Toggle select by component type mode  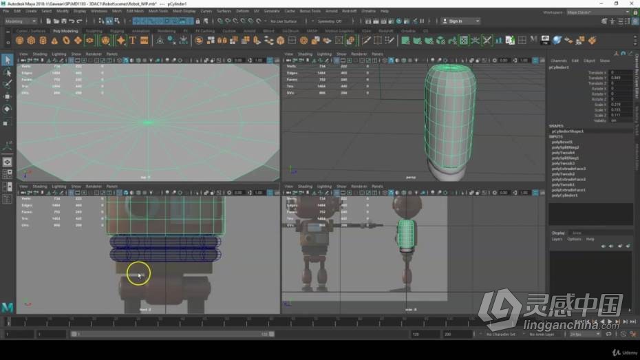[x=117, y=21]
